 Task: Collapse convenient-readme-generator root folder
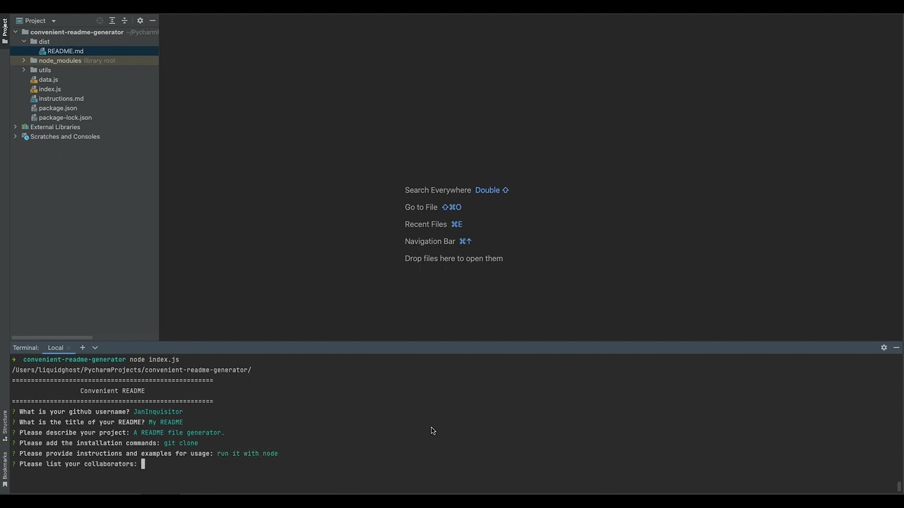point(16,32)
